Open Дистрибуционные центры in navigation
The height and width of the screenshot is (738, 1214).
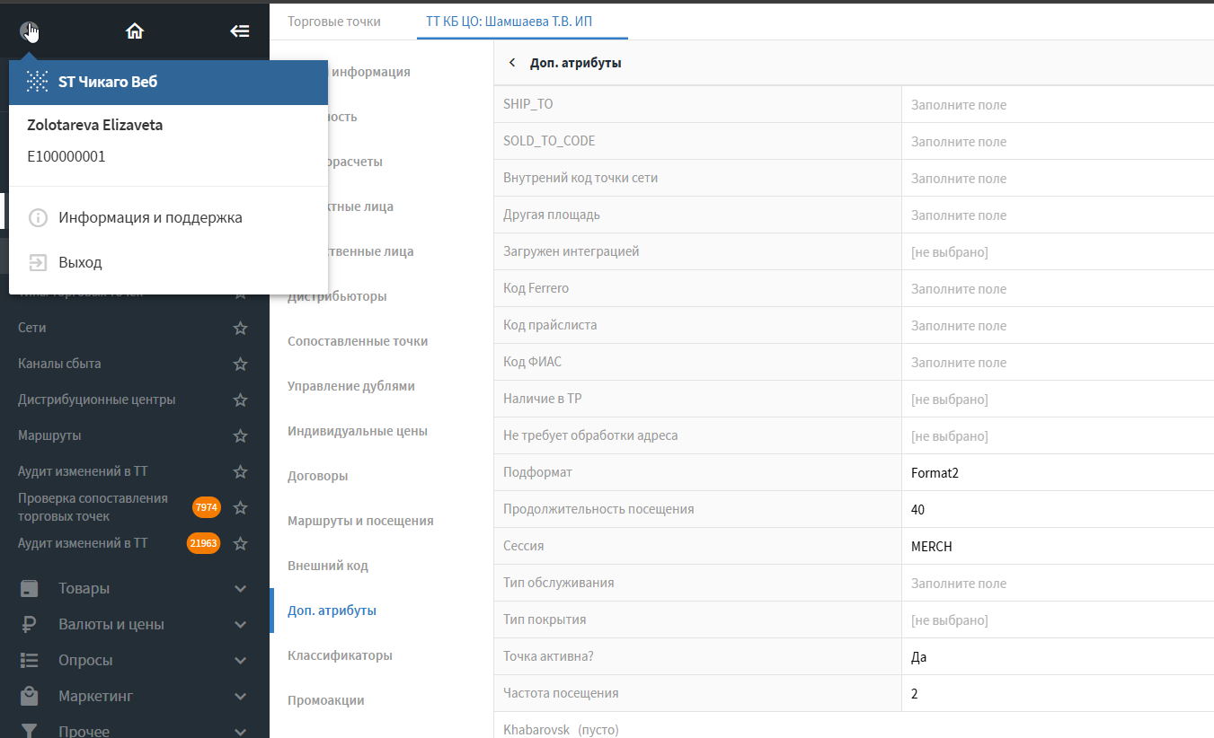pos(97,400)
